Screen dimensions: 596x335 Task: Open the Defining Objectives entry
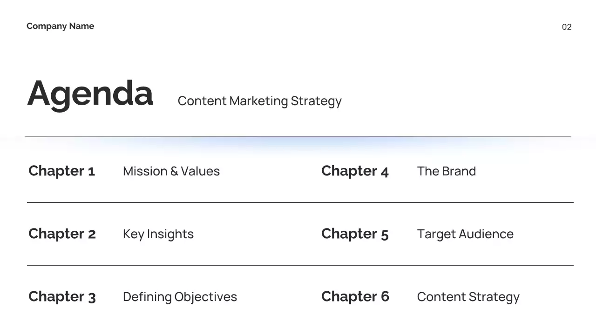(180, 297)
